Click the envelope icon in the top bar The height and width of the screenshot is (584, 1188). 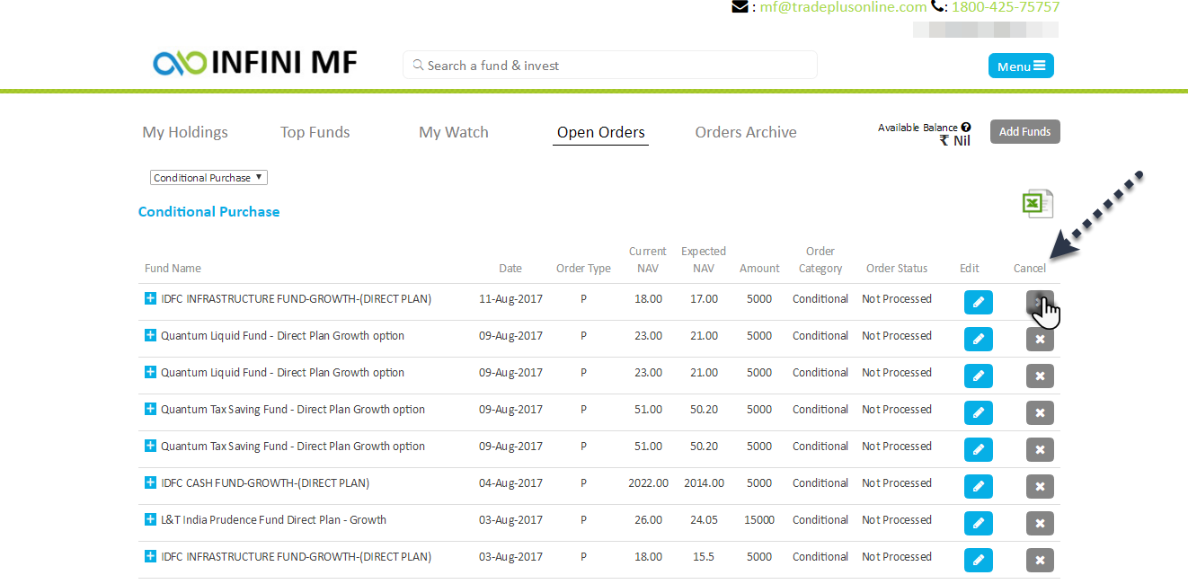(740, 6)
